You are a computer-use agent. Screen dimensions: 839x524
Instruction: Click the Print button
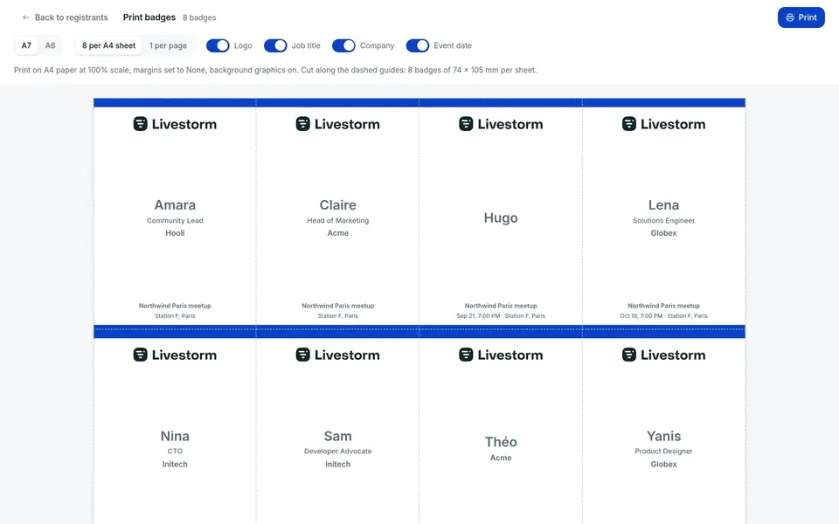pos(801,17)
